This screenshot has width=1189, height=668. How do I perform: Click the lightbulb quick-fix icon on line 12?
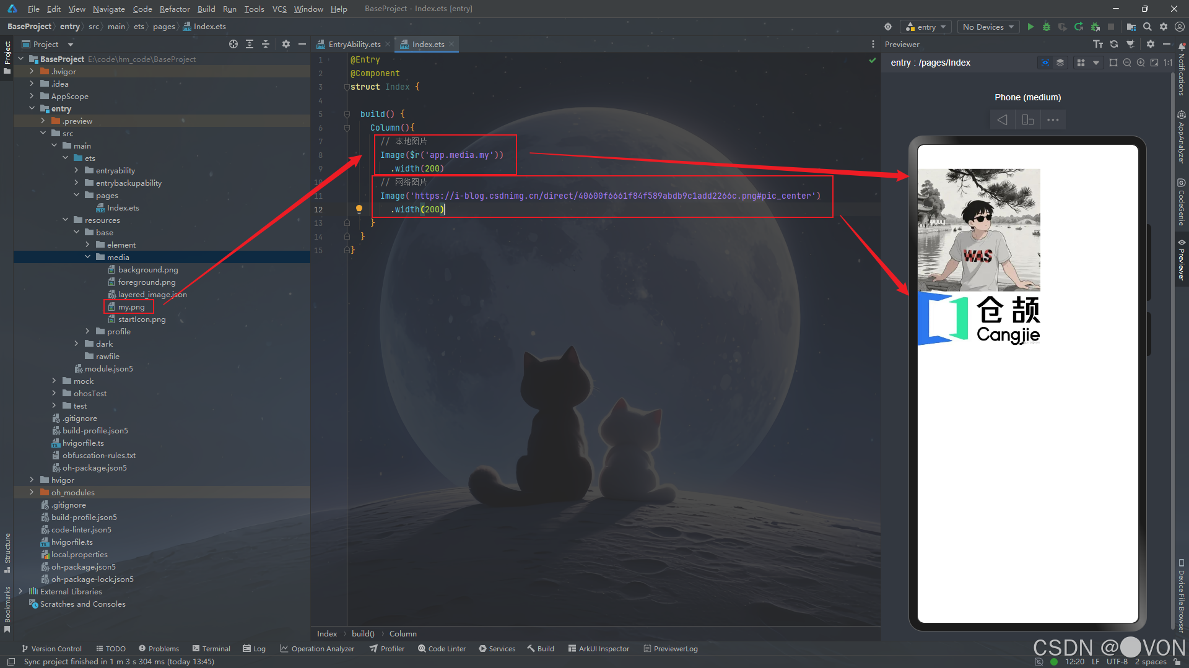(x=359, y=209)
